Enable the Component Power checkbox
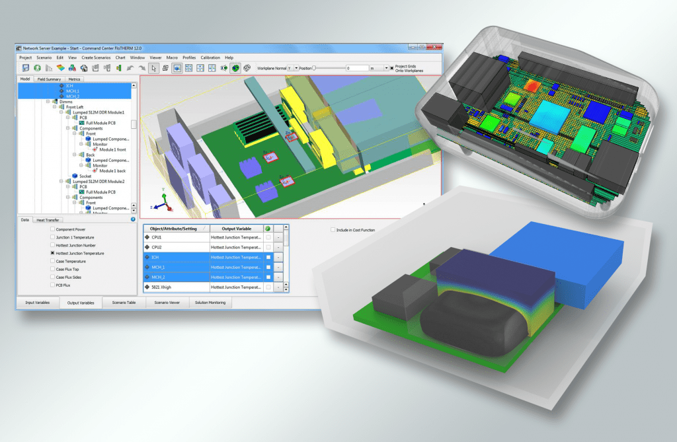The width and height of the screenshot is (677, 442). coord(53,229)
